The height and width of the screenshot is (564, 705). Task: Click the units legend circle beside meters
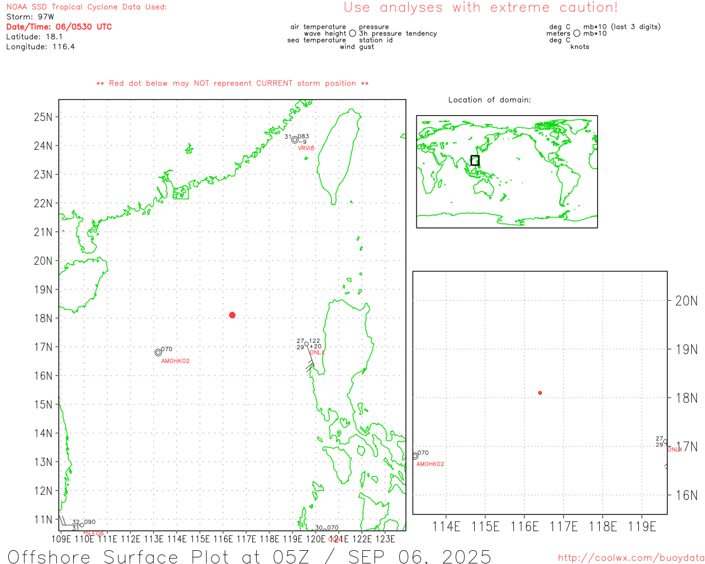click(577, 34)
